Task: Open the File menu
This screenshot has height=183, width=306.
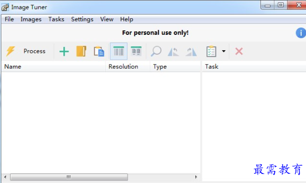Action: point(9,19)
